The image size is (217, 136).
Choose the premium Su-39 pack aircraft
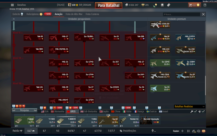pyautogui.click(x=186, y=76)
